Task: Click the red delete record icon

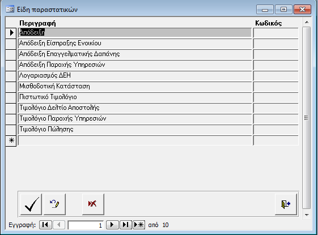Action: [x=93, y=204]
